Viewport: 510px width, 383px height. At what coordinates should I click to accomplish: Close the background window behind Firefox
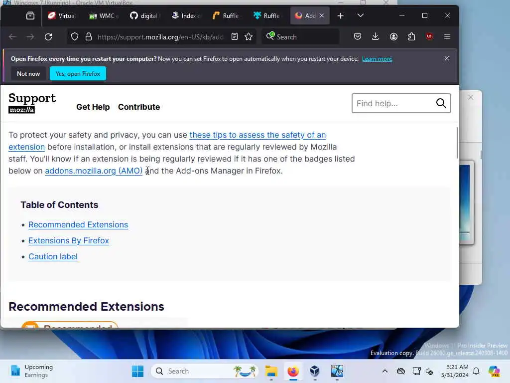click(471, 97)
